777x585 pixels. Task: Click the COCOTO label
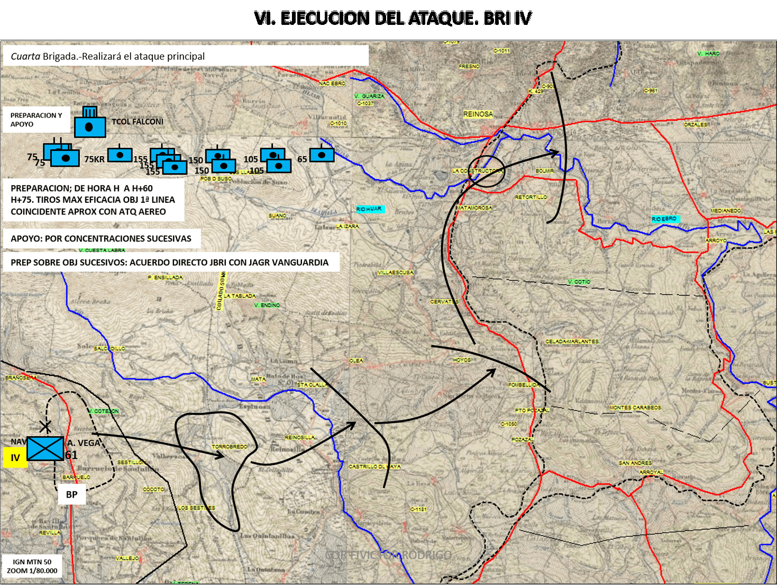[153, 490]
